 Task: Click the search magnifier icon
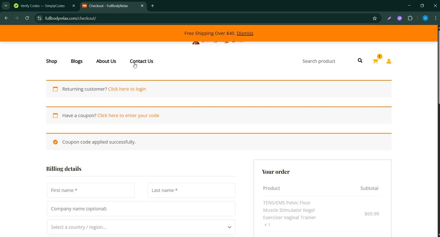pos(360,61)
